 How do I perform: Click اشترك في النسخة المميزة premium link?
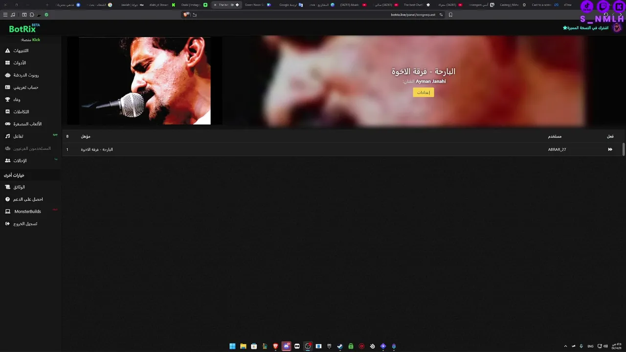585,28
